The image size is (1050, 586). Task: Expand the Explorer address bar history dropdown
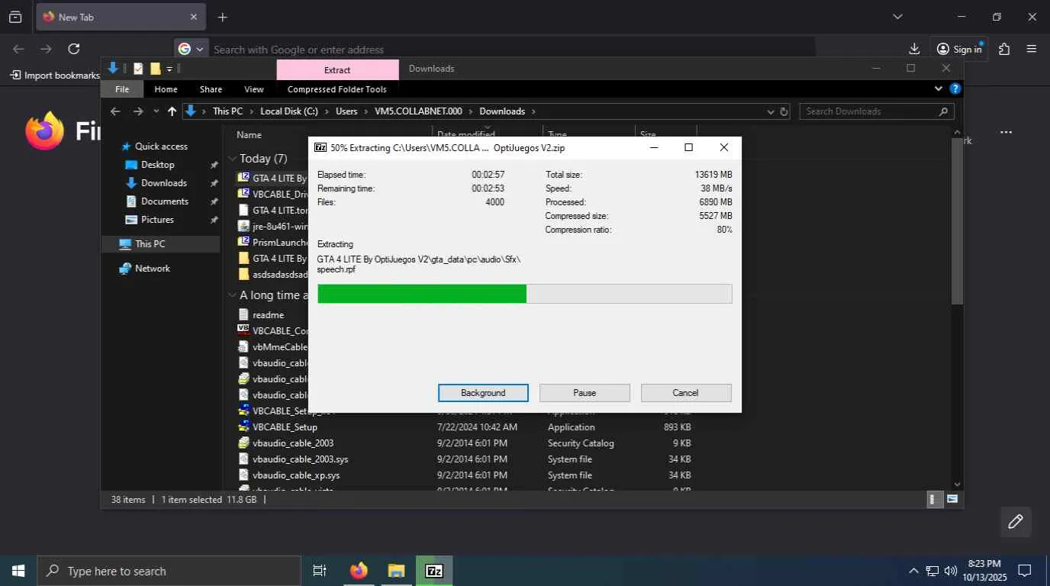pos(770,111)
